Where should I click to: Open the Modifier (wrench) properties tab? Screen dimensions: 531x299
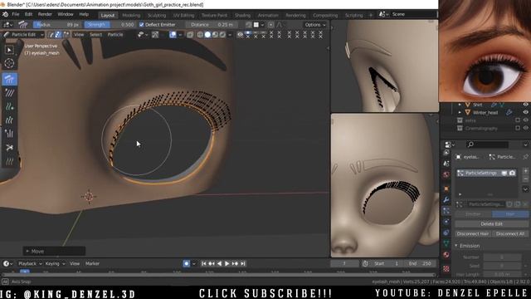click(x=446, y=199)
